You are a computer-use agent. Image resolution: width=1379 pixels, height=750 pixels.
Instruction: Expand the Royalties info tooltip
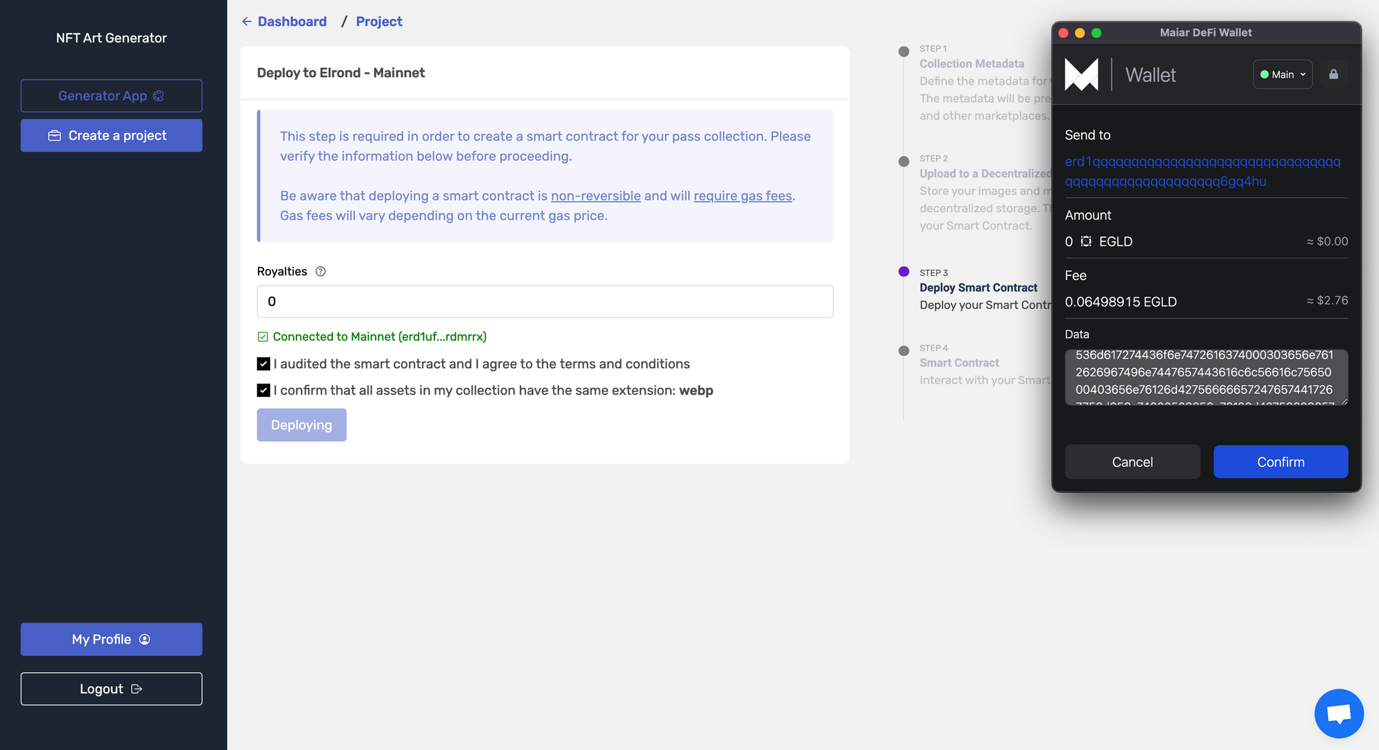point(319,272)
